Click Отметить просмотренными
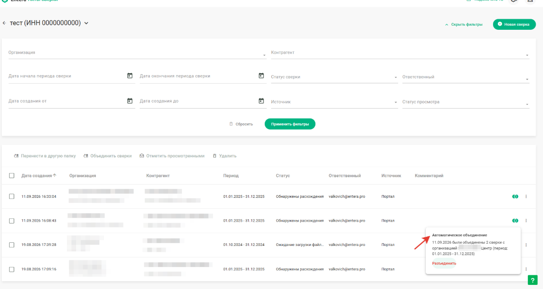543x289 pixels. tap(172, 156)
